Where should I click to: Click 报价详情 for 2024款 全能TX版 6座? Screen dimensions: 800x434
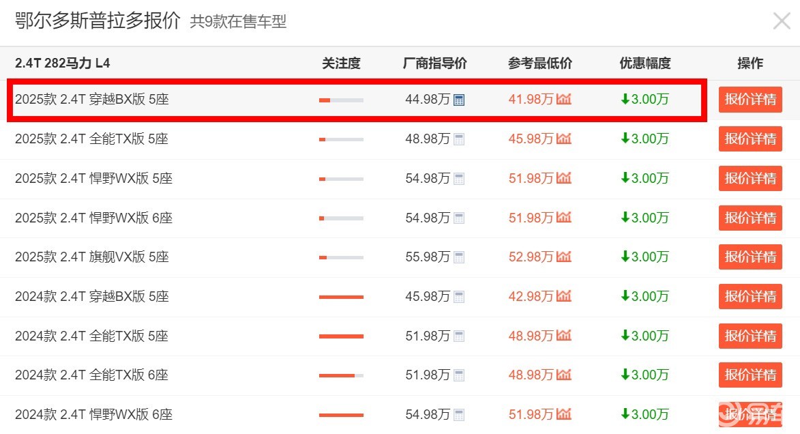tap(750, 375)
